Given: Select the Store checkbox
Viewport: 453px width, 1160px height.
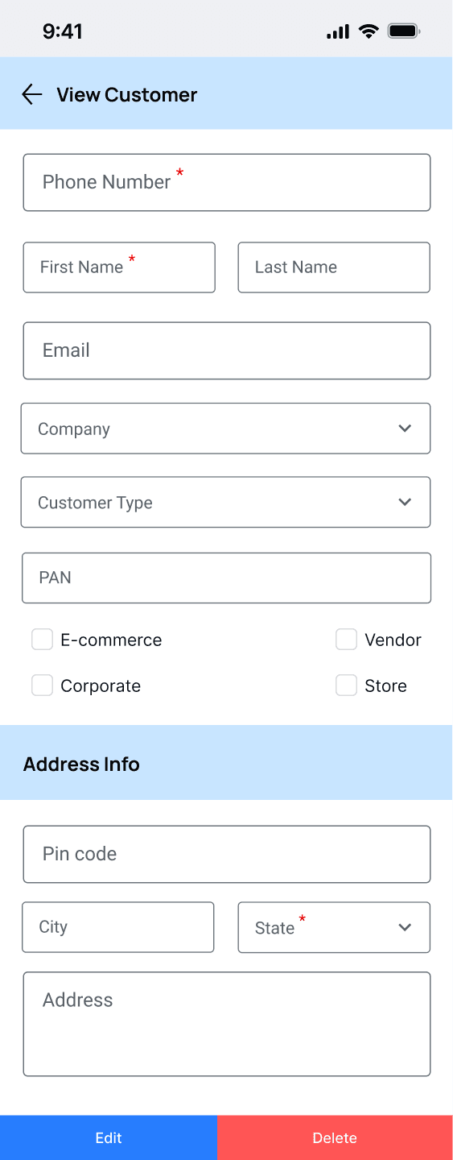Looking at the screenshot, I should tap(346, 686).
